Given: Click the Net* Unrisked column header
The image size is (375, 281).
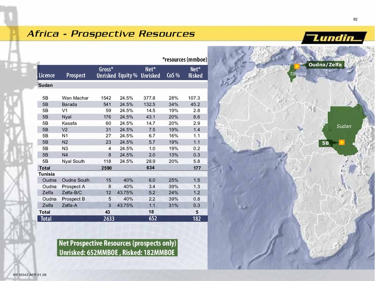Looking at the screenshot, I should [x=150, y=73].
